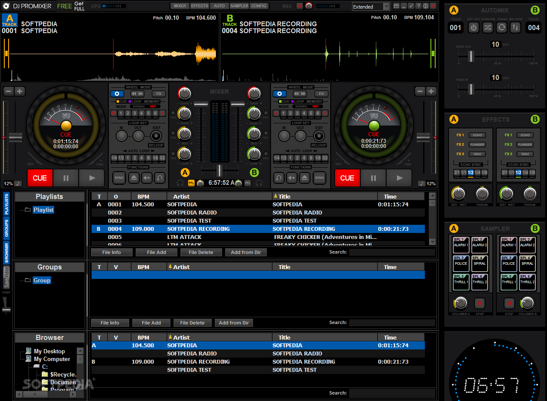This screenshot has height=401, width=547.
Task: Click Automix AGAIN repeat icon
Action: click(x=501, y=28)
